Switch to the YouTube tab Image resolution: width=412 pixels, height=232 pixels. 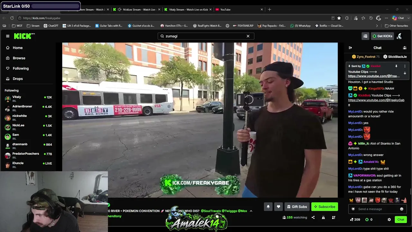coord(239,9)
